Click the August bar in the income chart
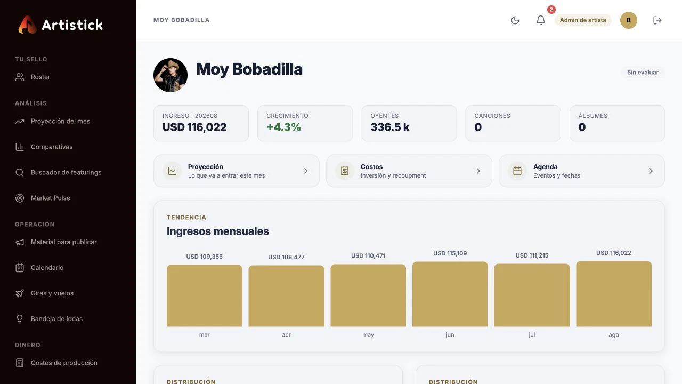Screen dimensions: 682x384 (614, 294)
